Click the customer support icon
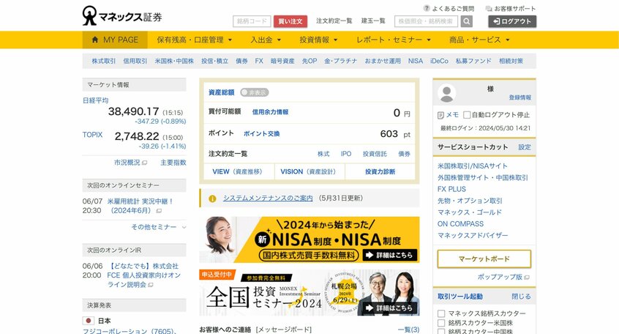This screenshot has height=334, width=619. pos(489,8)
